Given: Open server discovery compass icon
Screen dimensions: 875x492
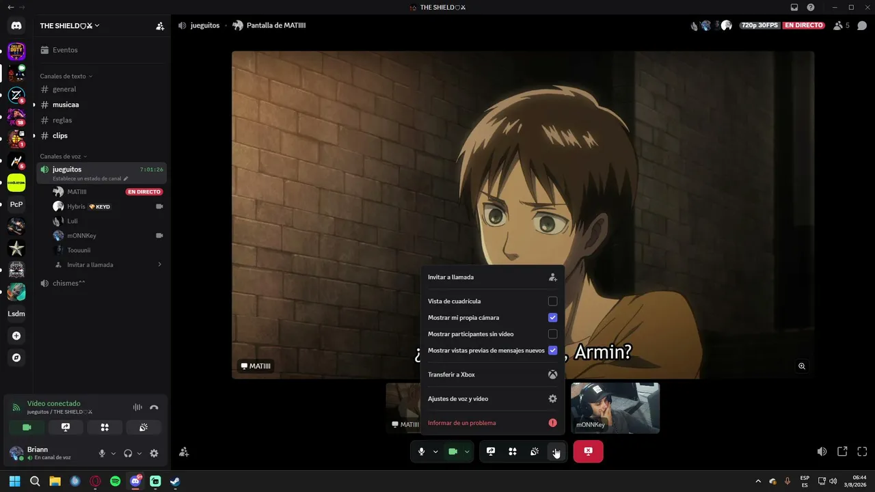Looking at the screenshot, I should (16, 357).
